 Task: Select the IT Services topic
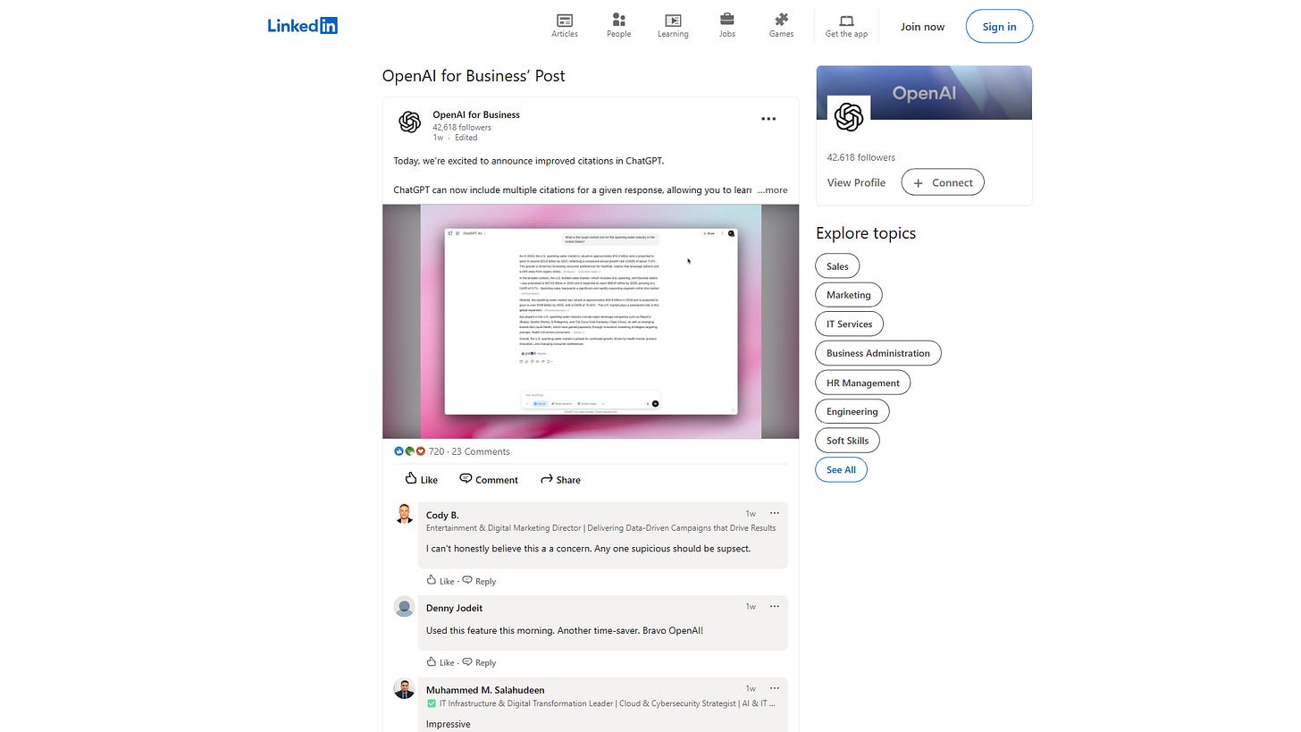tap(849, 324)
